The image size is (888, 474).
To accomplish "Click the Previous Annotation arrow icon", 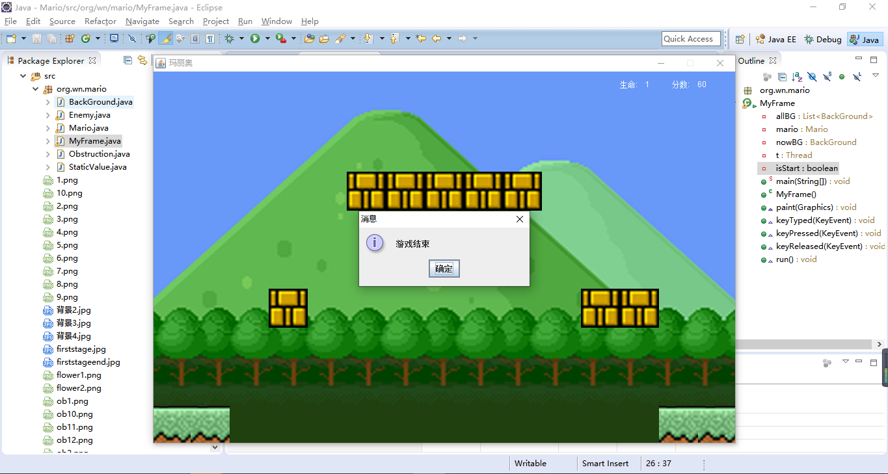I will pyautogui.click(x=394, y=38).
